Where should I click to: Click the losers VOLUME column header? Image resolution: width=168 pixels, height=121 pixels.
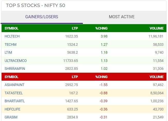[157, 77]
